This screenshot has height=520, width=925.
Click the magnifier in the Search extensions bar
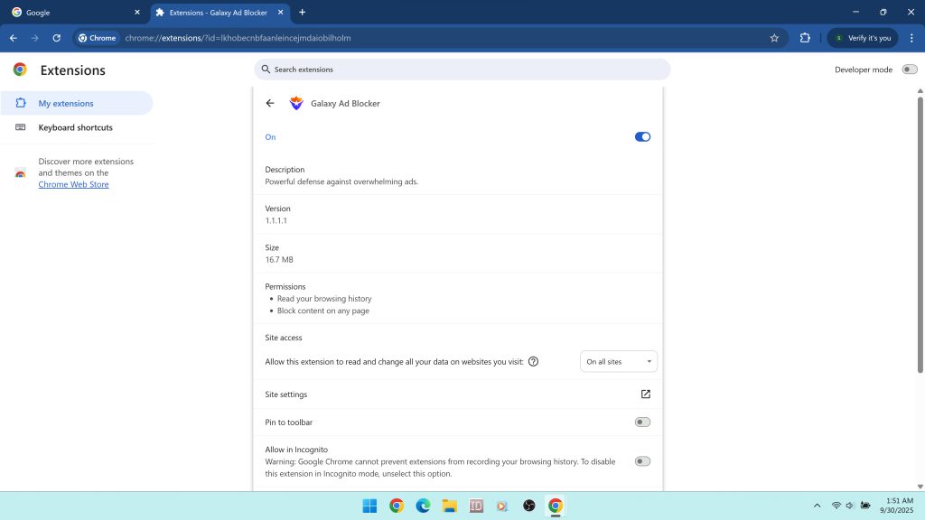click(265, 69)
